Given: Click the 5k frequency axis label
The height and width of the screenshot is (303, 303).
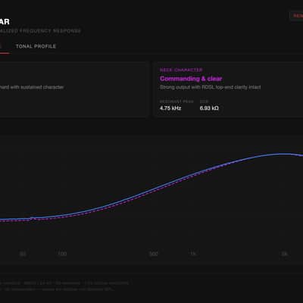Looking at the screenshot, I should (x=284, y=254).
